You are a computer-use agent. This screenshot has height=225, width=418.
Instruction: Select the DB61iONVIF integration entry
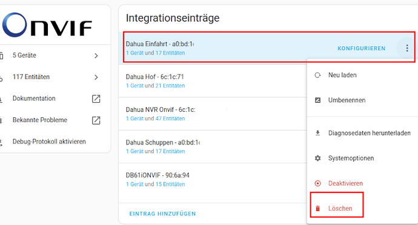click(x=213, y=180)
